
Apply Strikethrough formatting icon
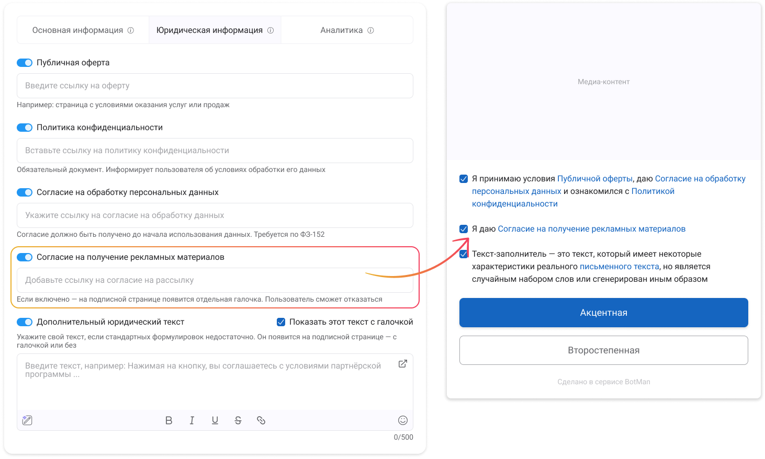(x=238, y=420)
